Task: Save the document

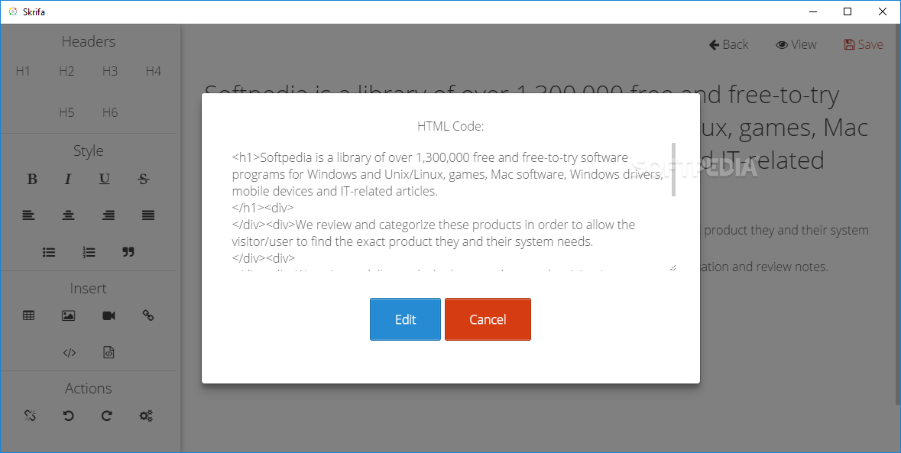Action: (864, 45)
